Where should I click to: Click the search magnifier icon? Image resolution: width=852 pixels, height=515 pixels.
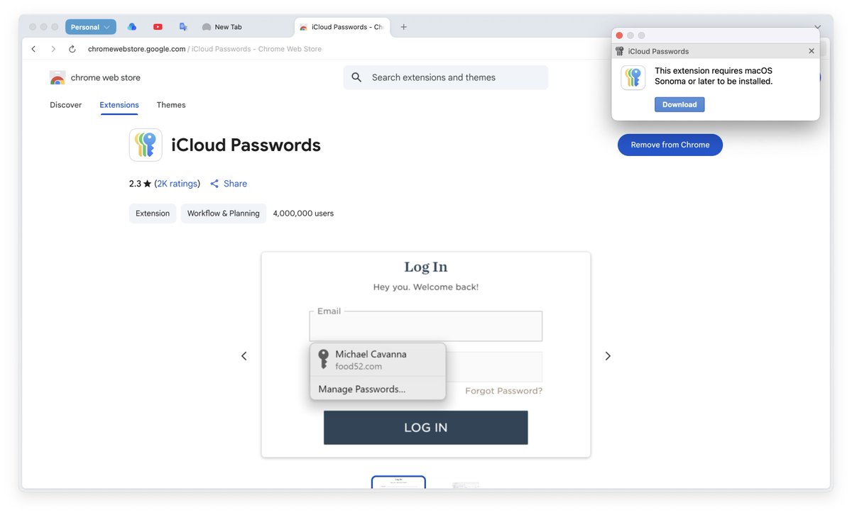tap(356, 77)
